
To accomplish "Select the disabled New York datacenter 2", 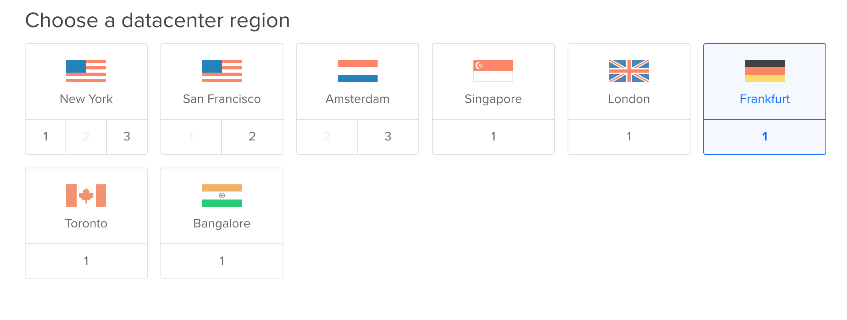I will tap(86, 136).
